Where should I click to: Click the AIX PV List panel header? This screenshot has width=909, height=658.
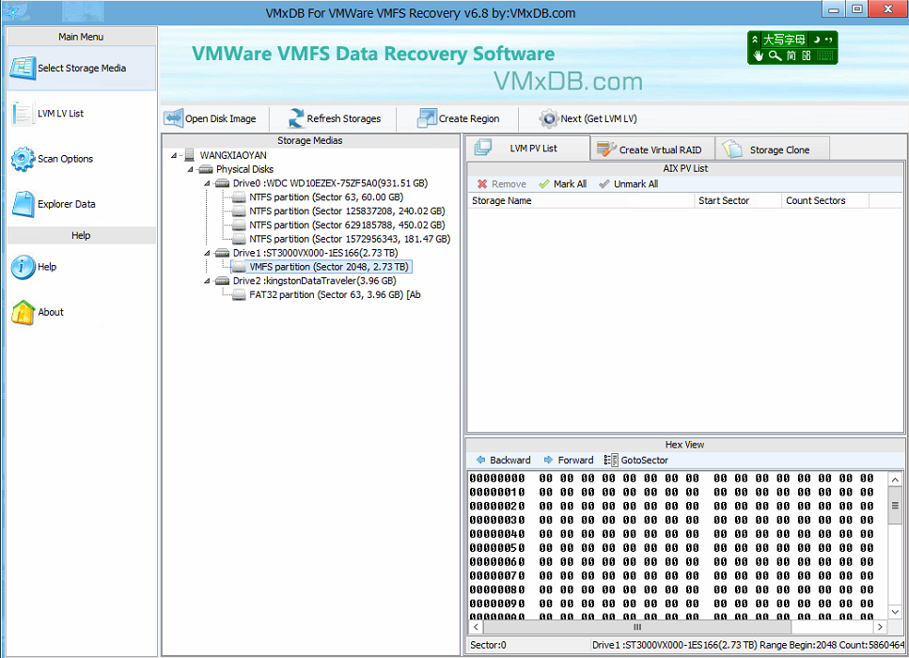coord(685,168)
